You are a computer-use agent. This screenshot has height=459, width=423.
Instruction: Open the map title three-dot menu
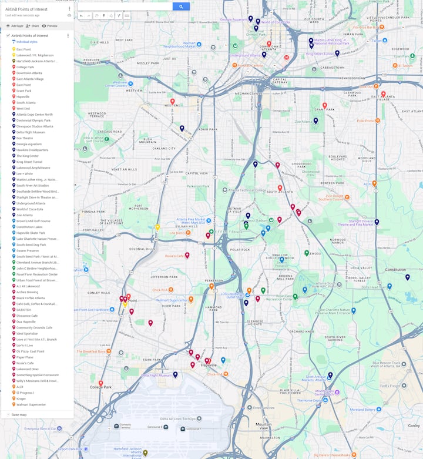click(69, 9)
